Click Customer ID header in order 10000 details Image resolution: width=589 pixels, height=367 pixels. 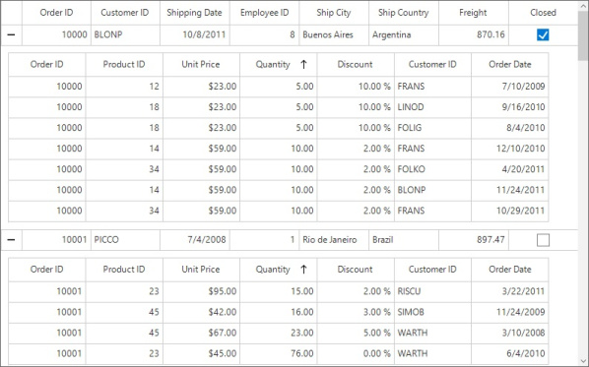point(432,65)
